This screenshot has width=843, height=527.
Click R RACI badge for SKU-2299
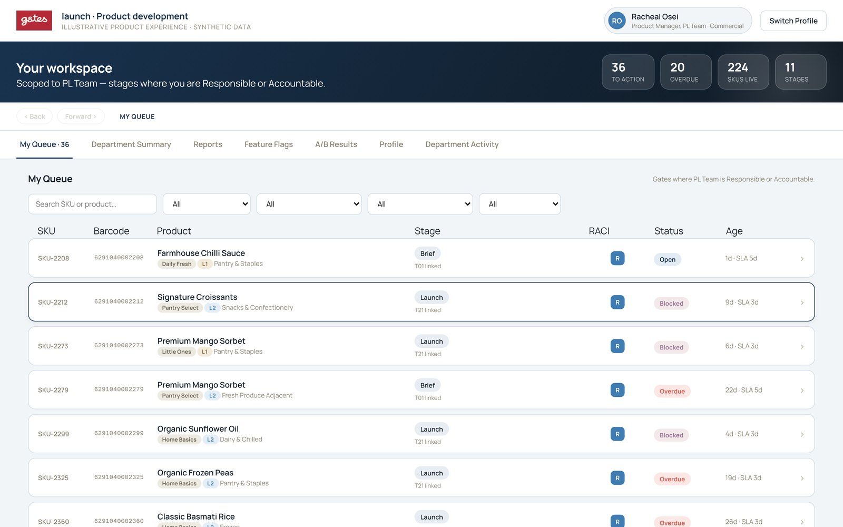click(x=617, y=434)
